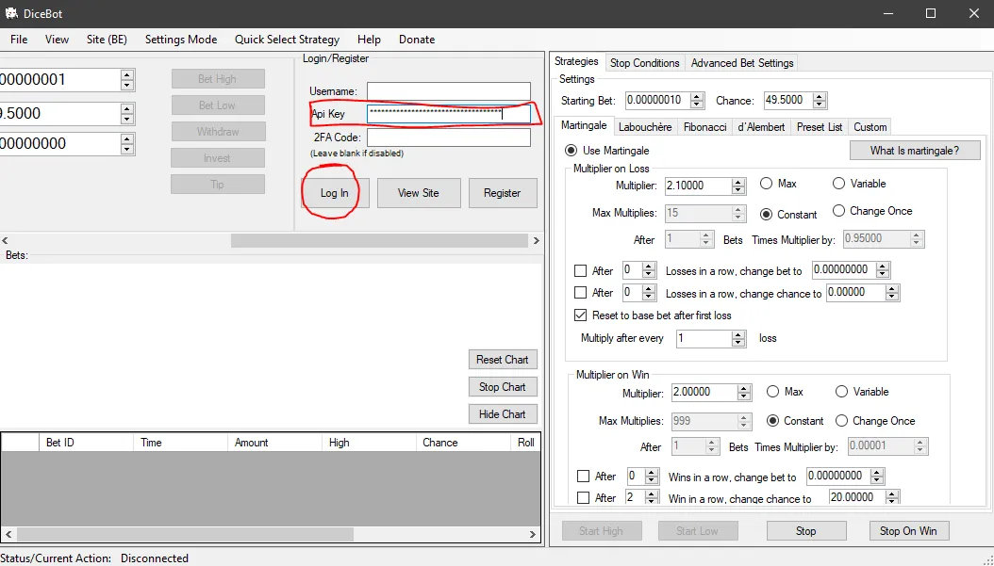This screenshot has width=994, height=566.
Task: Click the What Is martingale? button
Action: pyautogui.click(x=914, y=150)
